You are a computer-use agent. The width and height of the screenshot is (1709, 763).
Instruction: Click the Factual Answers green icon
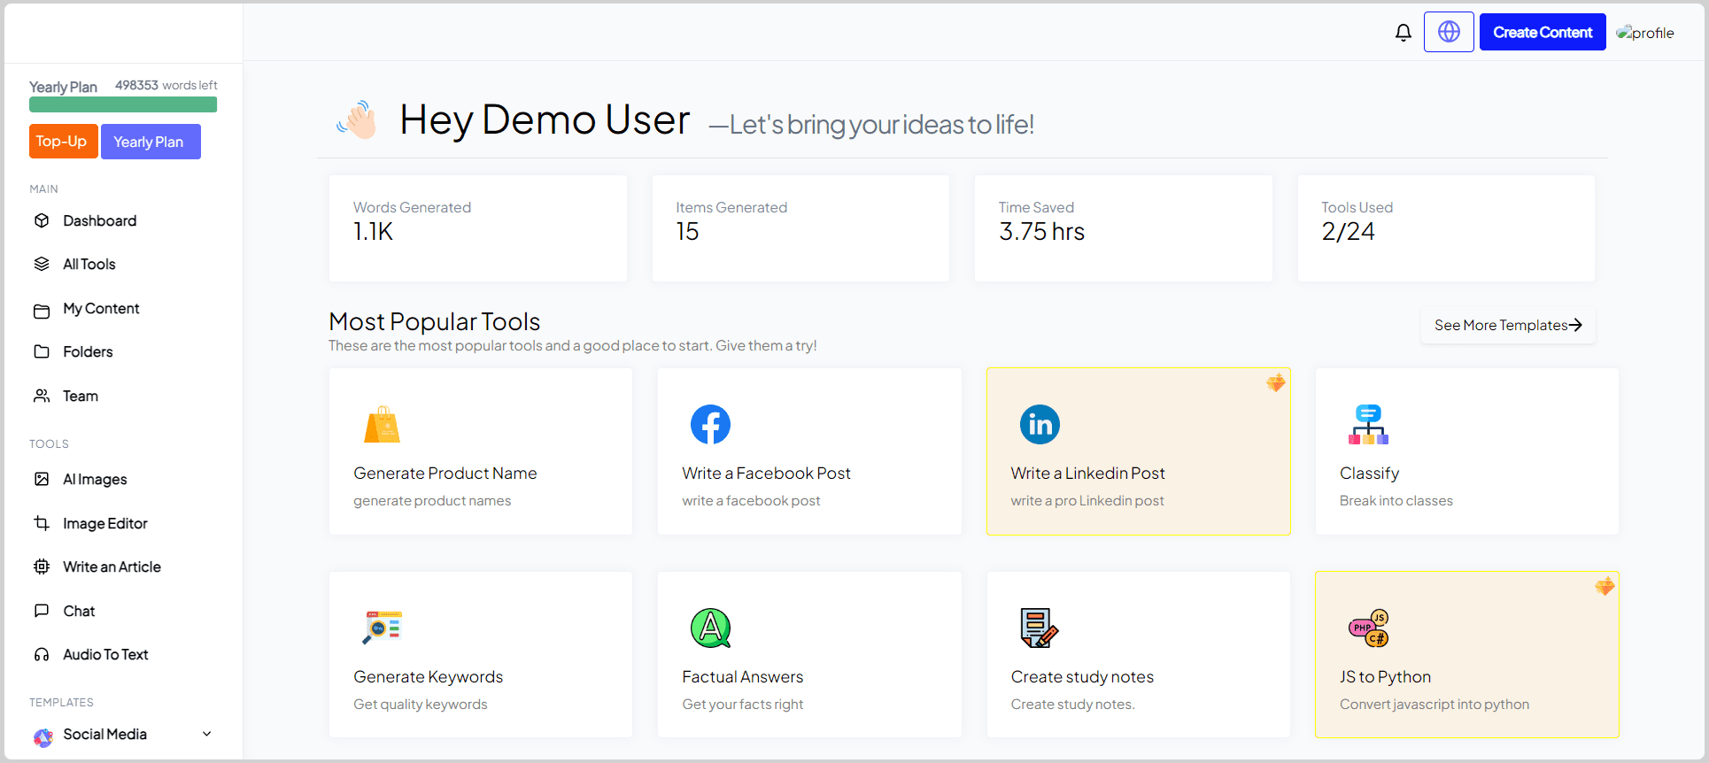(710, 628)
